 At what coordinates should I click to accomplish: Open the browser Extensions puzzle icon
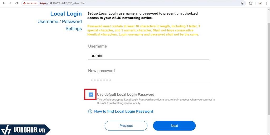point(251,3)
